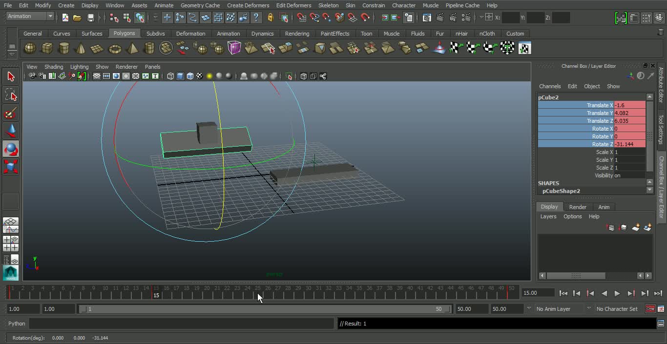667x344 pixels.
Task: Open the viewport Panels menu
Action: [152, 67]
